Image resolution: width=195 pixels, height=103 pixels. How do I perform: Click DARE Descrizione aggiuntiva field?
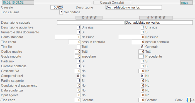point(79,27)
